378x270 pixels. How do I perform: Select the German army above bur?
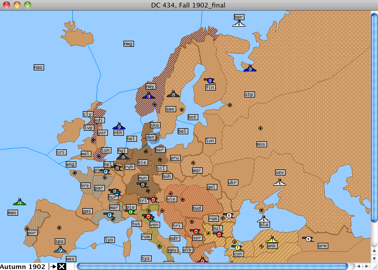[114, 191]
